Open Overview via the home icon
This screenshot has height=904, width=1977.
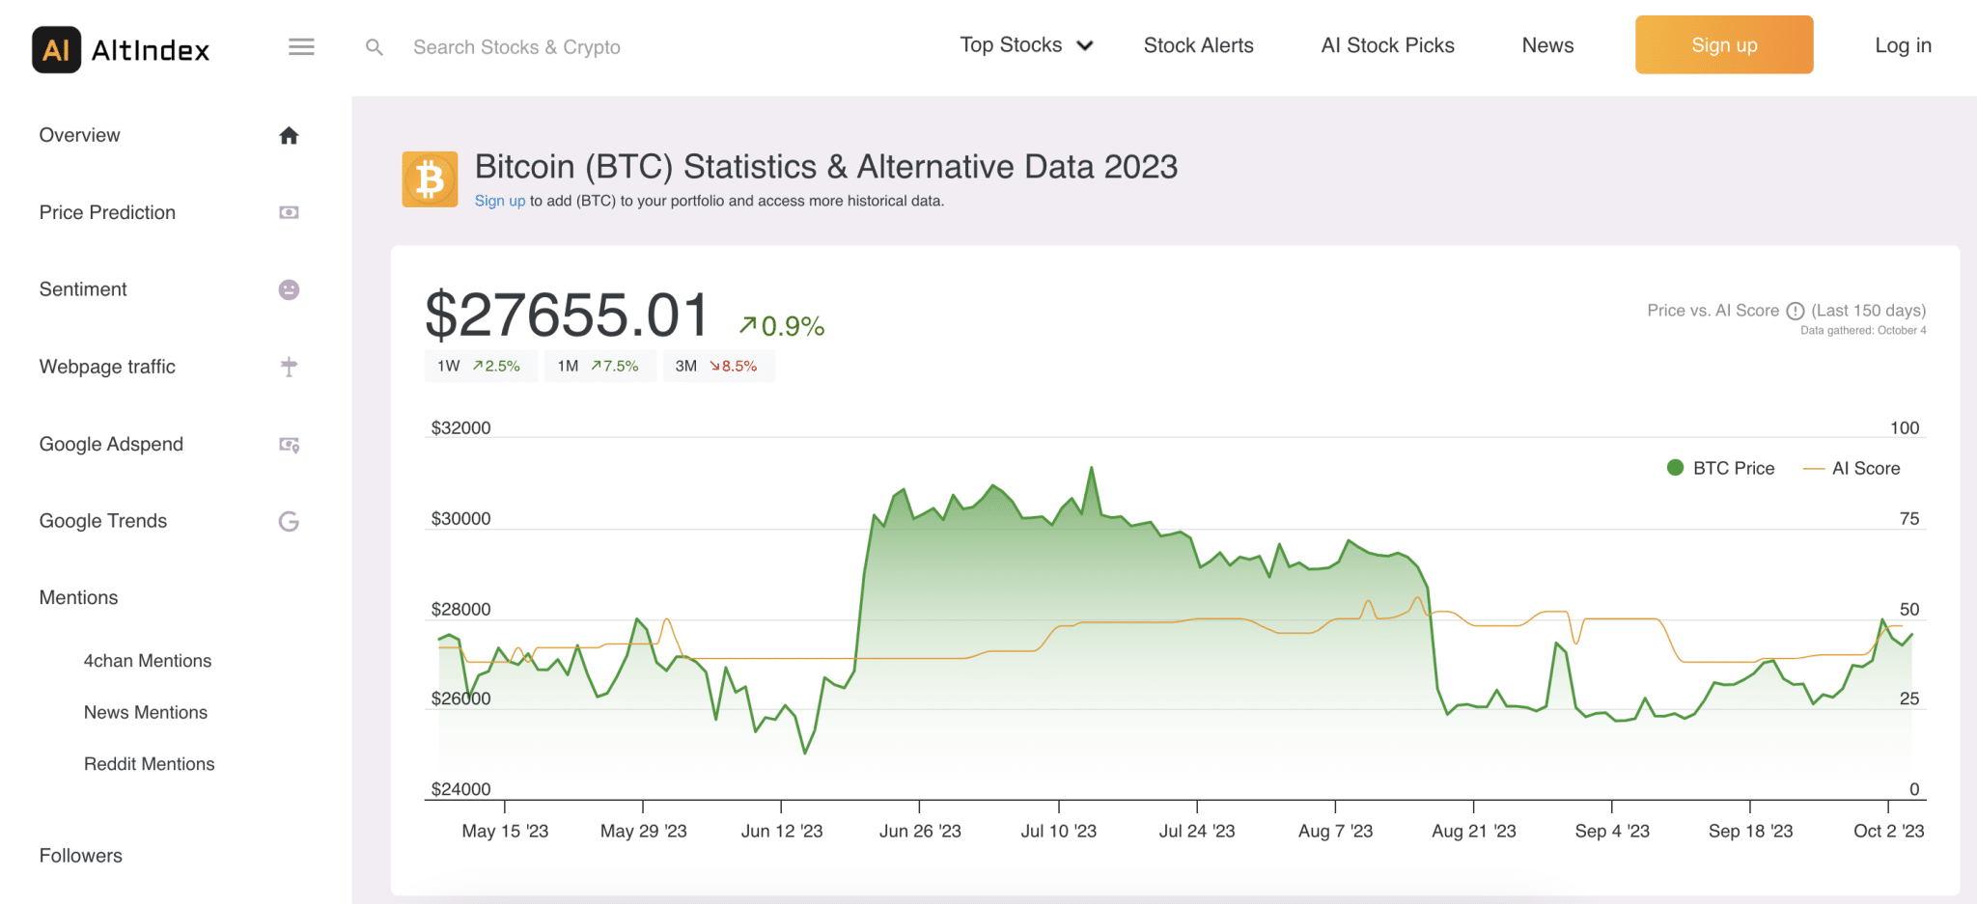289,136
